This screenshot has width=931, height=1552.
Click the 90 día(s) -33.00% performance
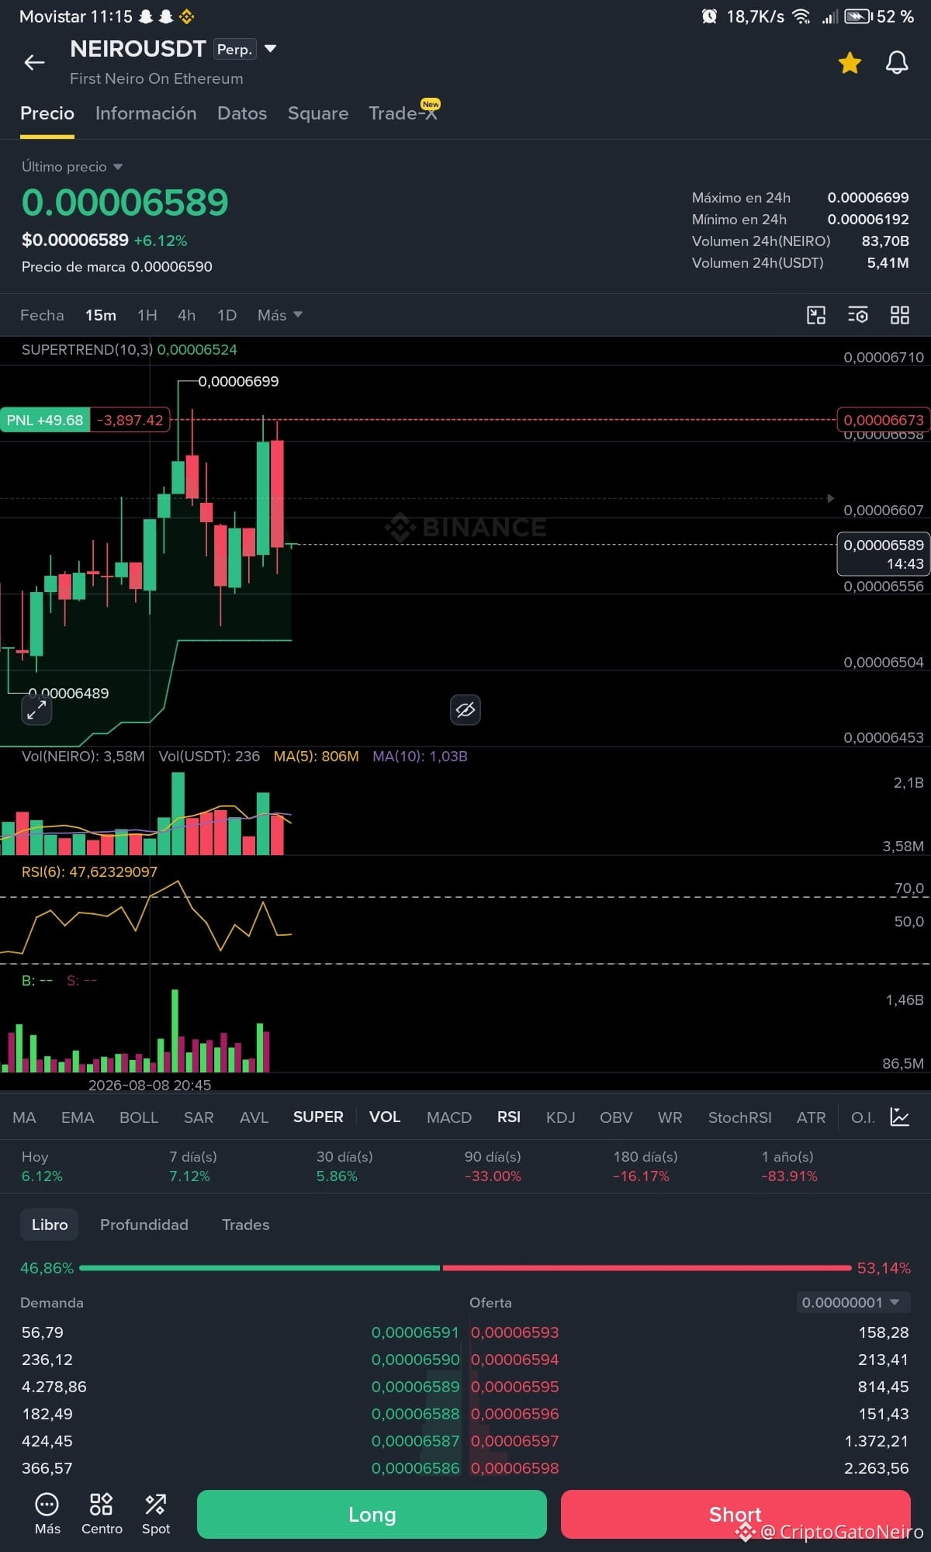pos(493,1166)
